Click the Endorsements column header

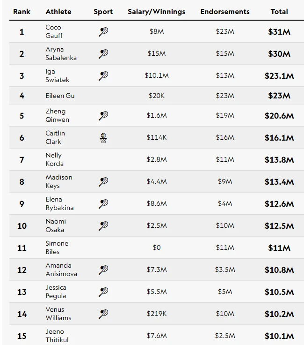pyautogui.click(x=225, y=12)
